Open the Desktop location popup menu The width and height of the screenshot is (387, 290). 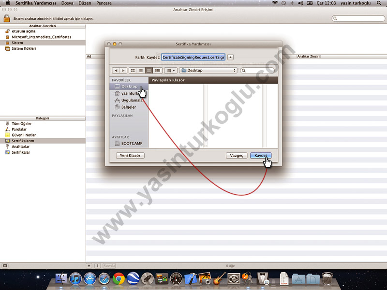[208, 70]
